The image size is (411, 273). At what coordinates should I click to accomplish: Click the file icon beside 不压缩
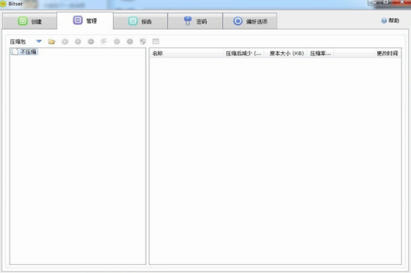pyautogui.click(x=15, y=52)
